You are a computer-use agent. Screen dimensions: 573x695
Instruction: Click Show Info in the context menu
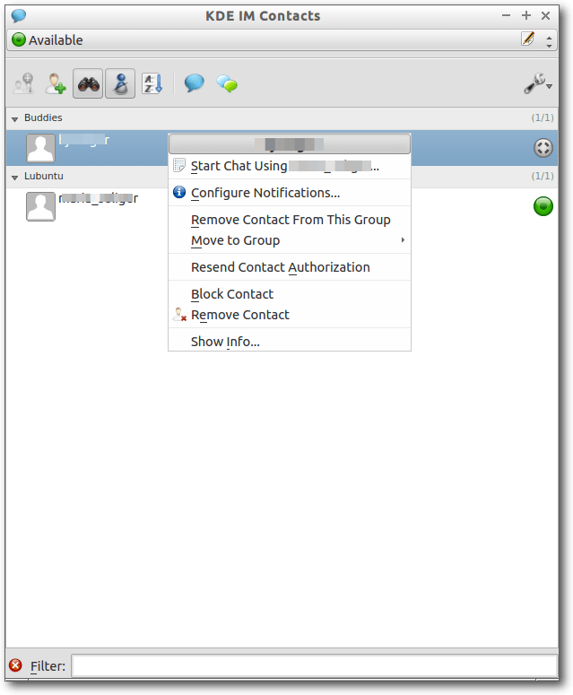[225, 342]
